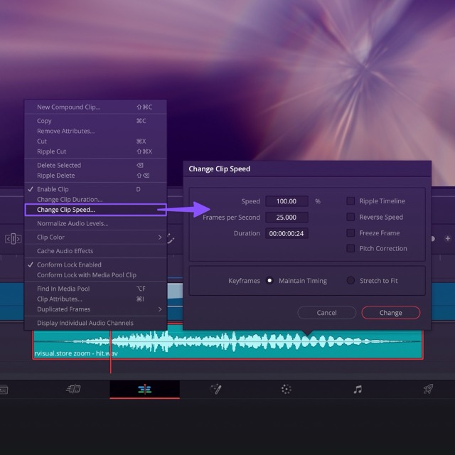The image size is (455, 455).
Task: Click the Speed percentage input field
Action: [287, 201]
